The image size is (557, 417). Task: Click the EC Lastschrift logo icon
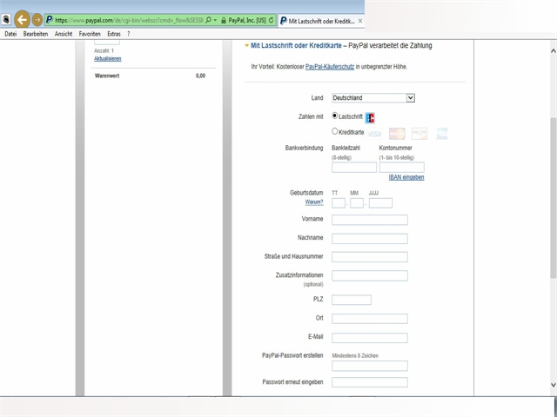(370, 118)
